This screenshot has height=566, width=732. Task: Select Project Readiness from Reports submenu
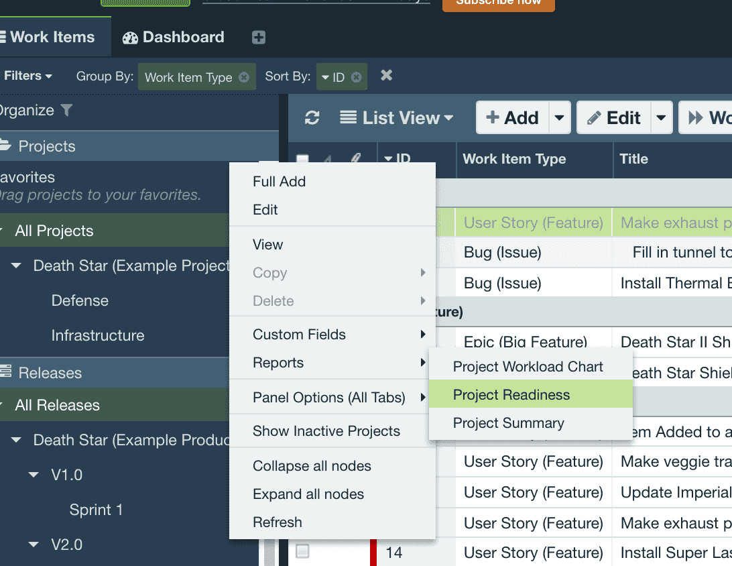[x=511, y=395]
